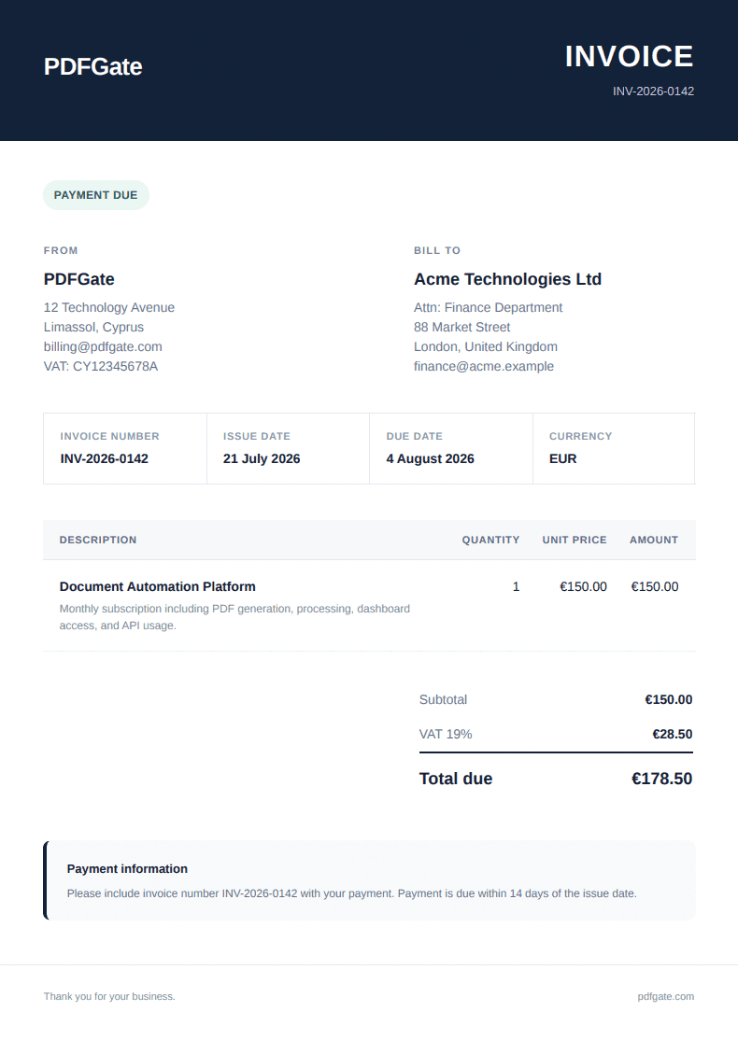Image resolution: width=738 pixels, height=1040 pixels.
Task: Select header invoice number under INVOICE title
Action: (x=653, y=91)
